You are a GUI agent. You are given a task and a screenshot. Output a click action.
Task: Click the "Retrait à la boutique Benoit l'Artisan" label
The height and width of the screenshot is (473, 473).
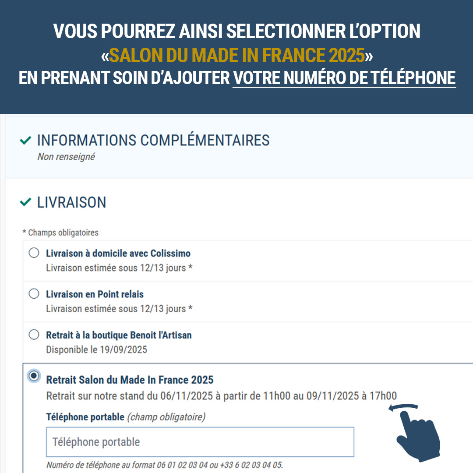click(119, 335)
